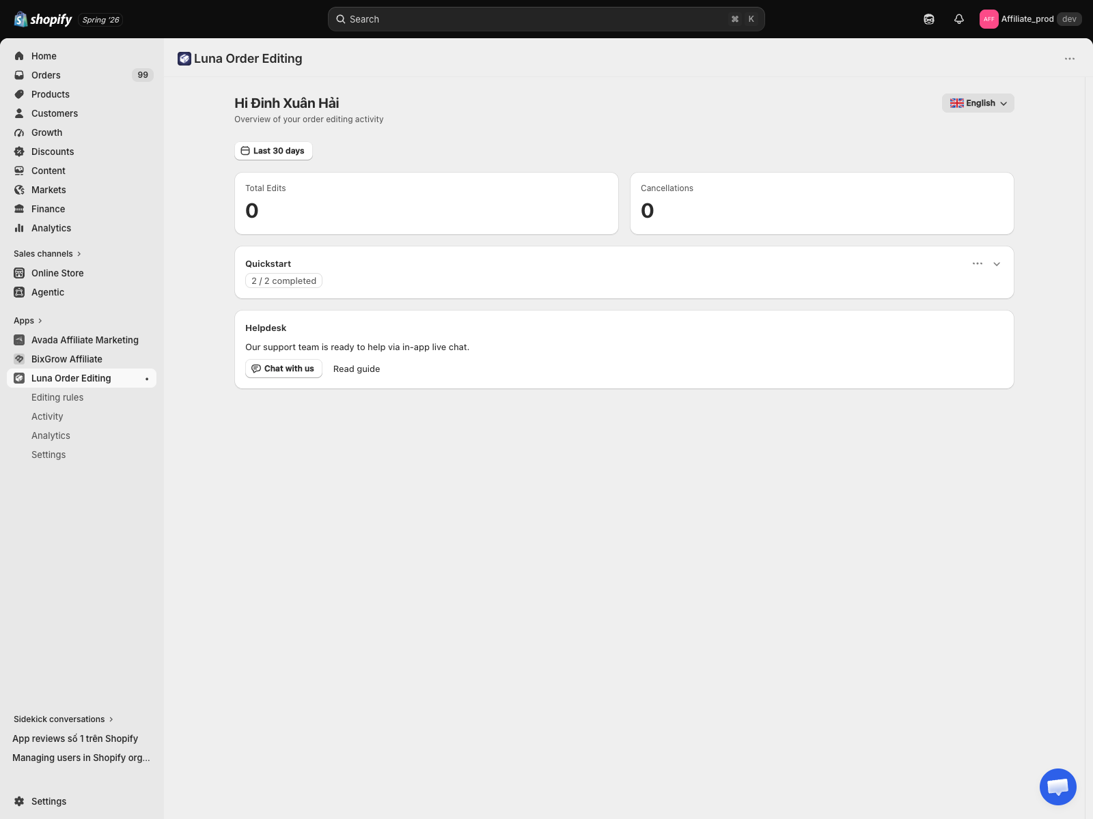The height and width of the screenshot is (819, 1093).
Task: Click the Discounts sidebar icon
Action: [19, 152]
